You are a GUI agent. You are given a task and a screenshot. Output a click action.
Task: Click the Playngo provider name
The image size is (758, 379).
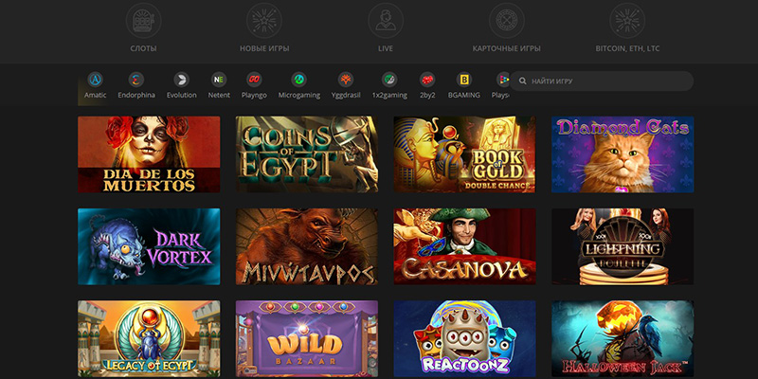254,96
